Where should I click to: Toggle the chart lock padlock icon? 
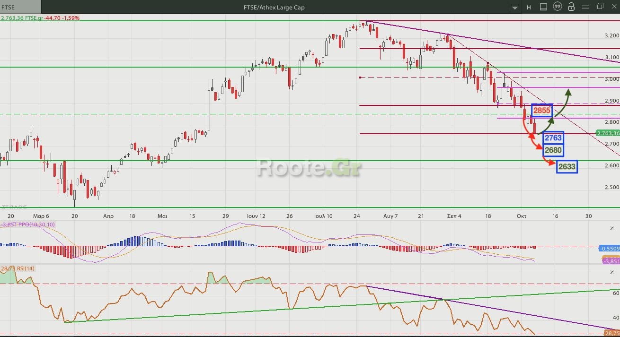click(571, 7)
